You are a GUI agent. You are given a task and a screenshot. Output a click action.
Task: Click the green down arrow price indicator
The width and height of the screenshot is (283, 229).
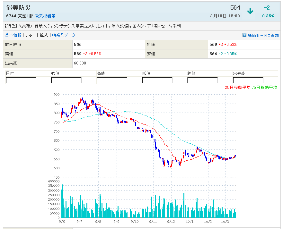(x=250, y=12)
